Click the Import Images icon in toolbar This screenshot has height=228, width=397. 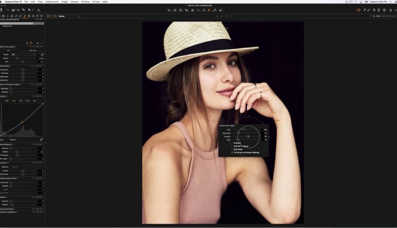pos(3,10)
